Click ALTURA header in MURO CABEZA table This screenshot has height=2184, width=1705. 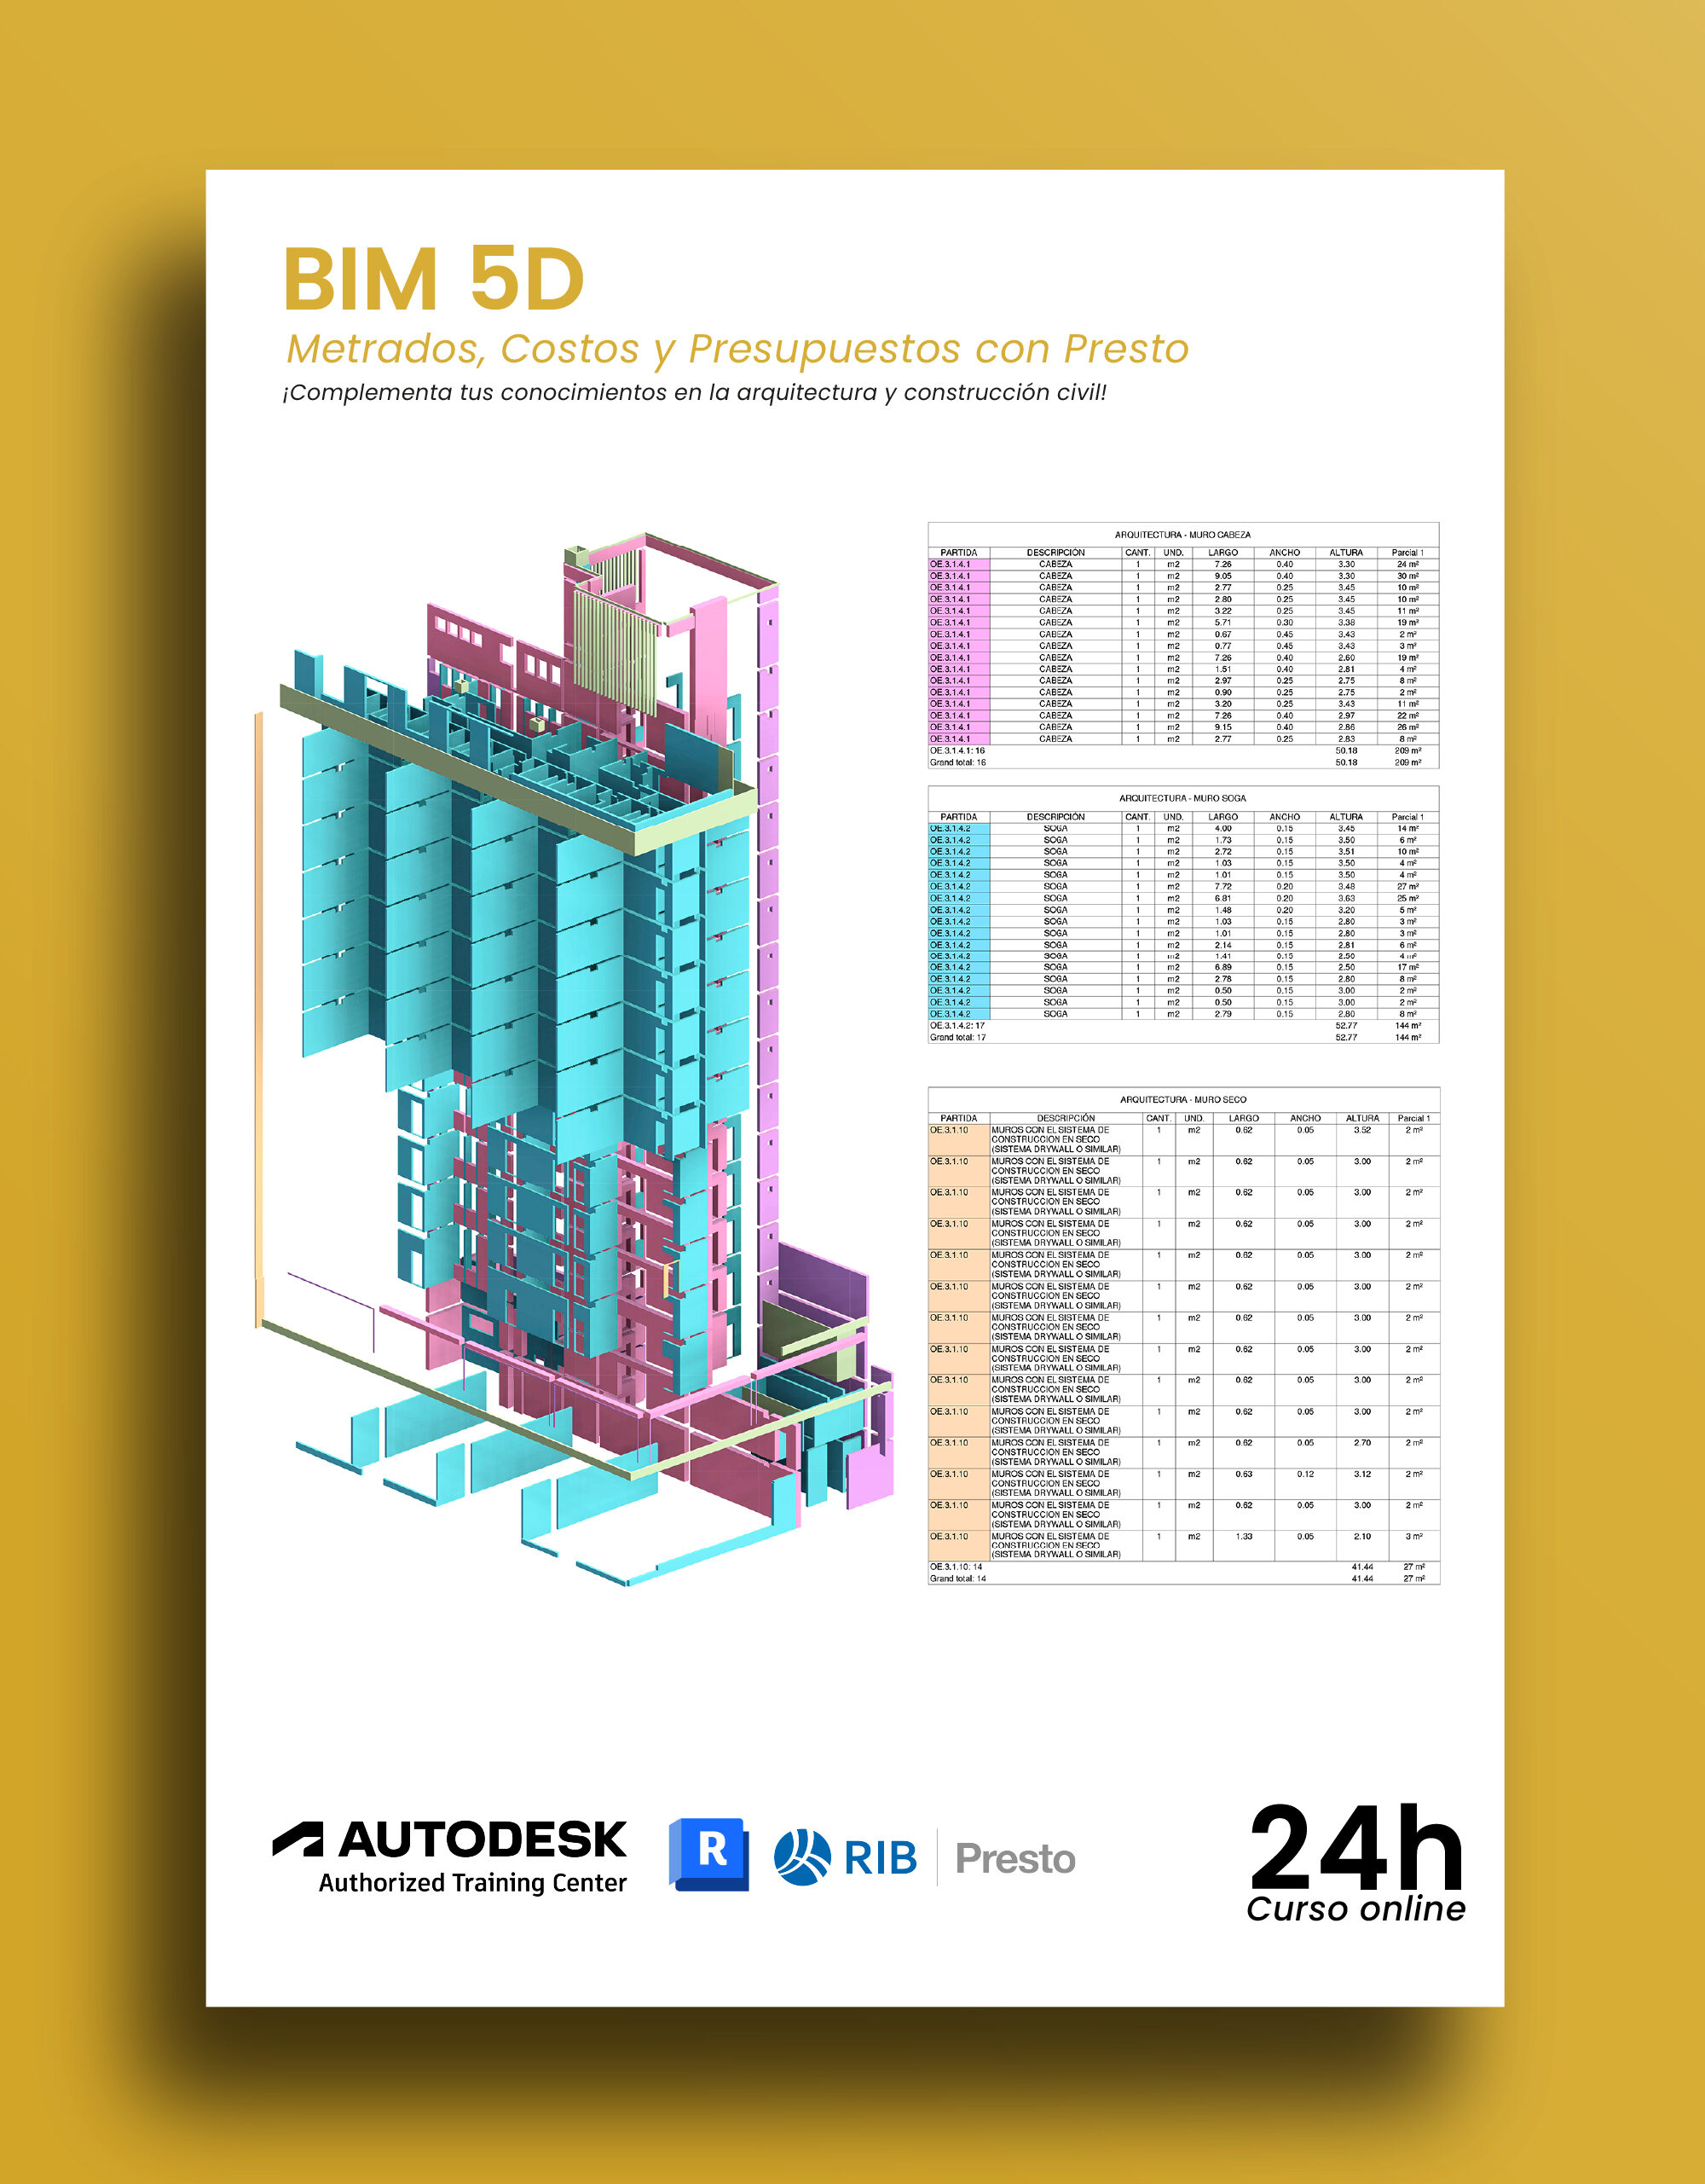click(x=1345, y=552)
